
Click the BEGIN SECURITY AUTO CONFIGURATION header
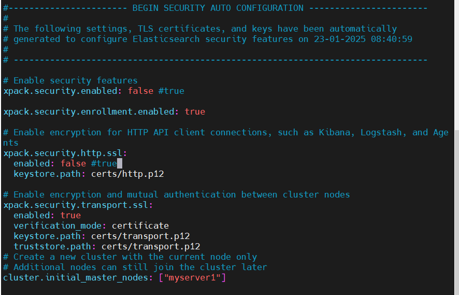218,8
